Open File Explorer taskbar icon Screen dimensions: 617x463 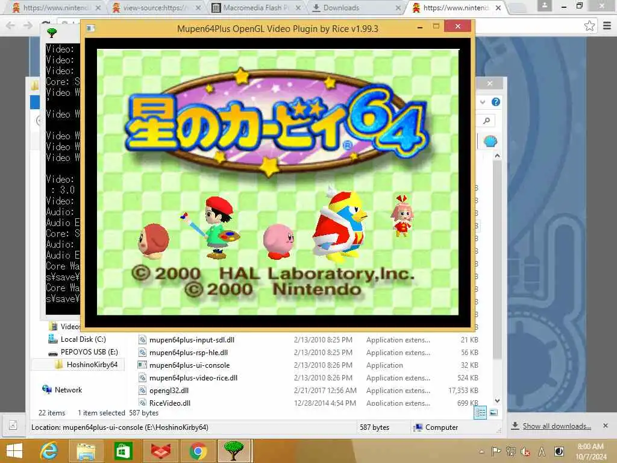point(86,451)
